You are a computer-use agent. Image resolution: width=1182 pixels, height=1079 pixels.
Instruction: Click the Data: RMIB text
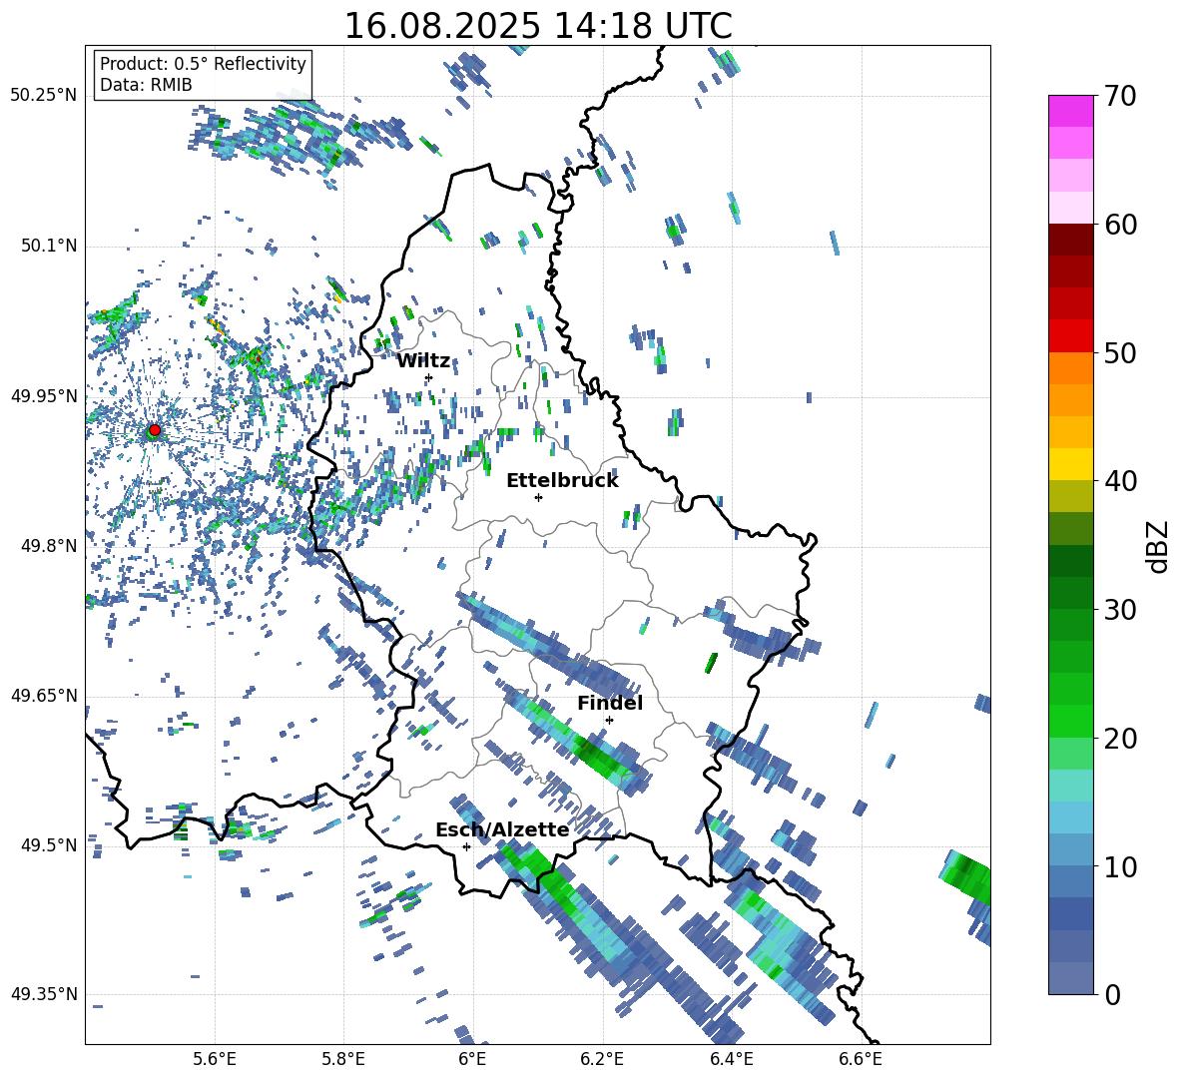click(146, 85)
